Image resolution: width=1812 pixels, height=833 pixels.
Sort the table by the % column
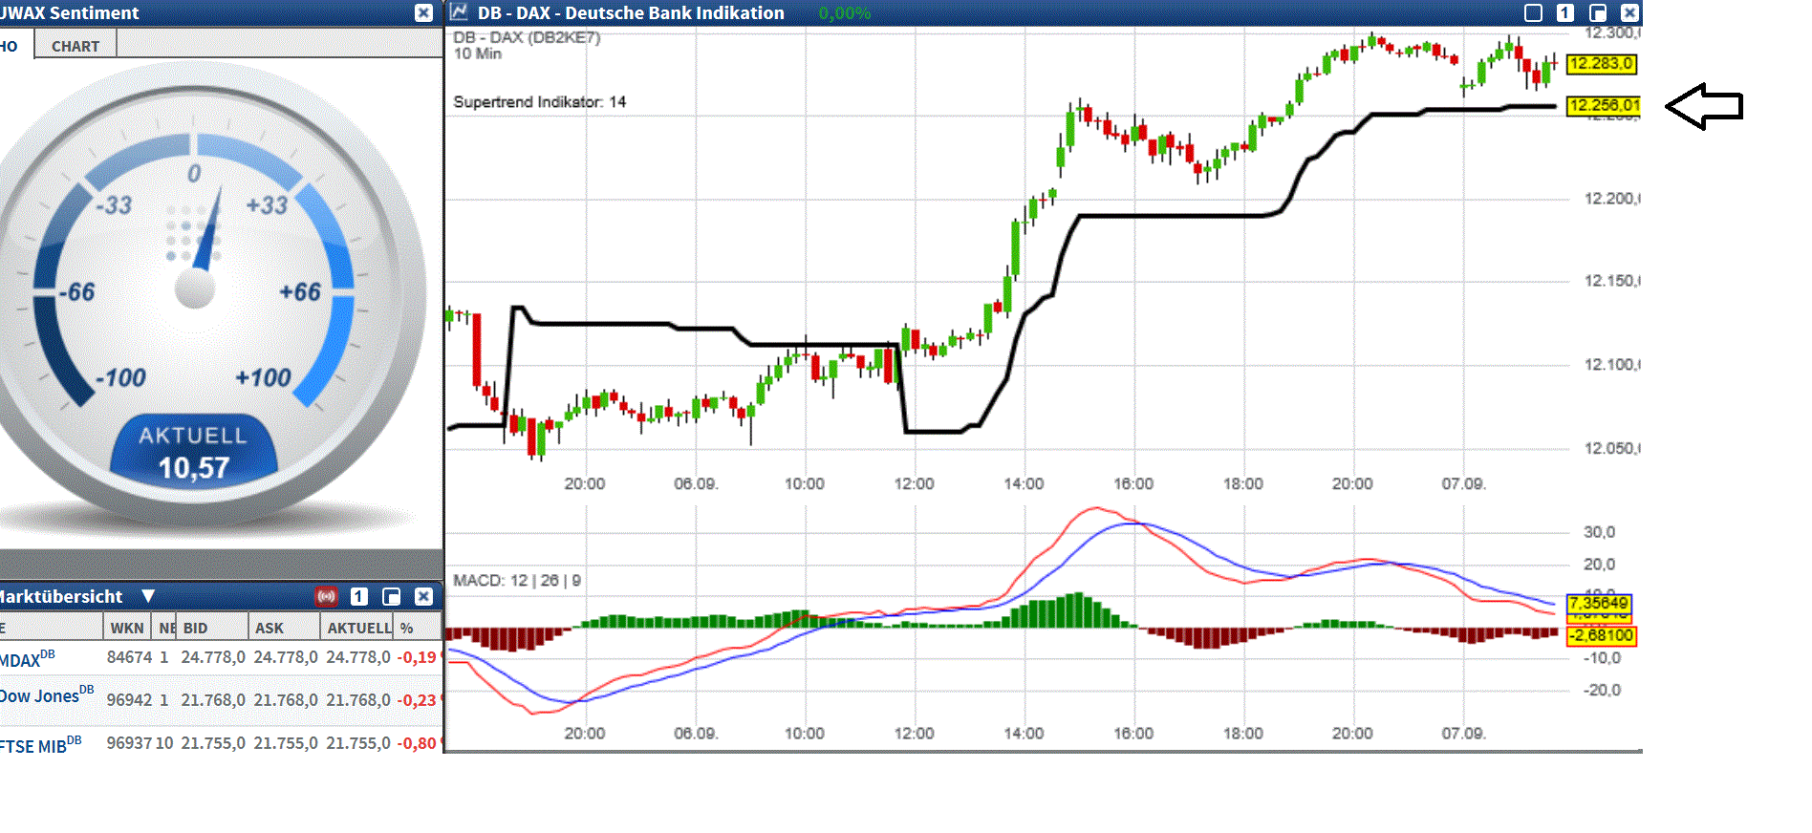(417, 628)
